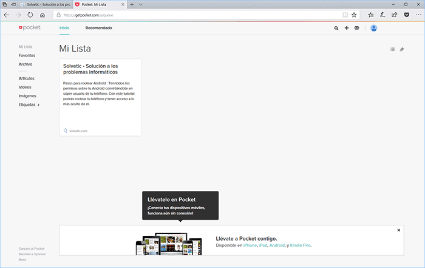Image resolution: width=425 pixels, height=268 pixels.
Task: Reload the page with refresh icon
Action: click(x=30, y=15)
